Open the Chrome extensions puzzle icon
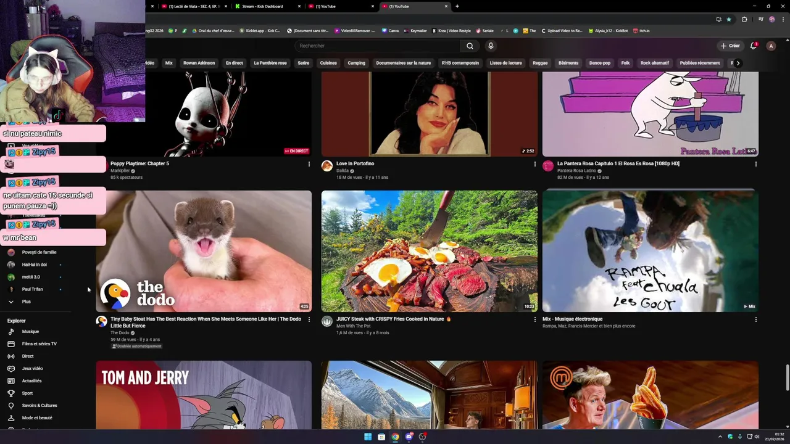 tap(744, 19)
